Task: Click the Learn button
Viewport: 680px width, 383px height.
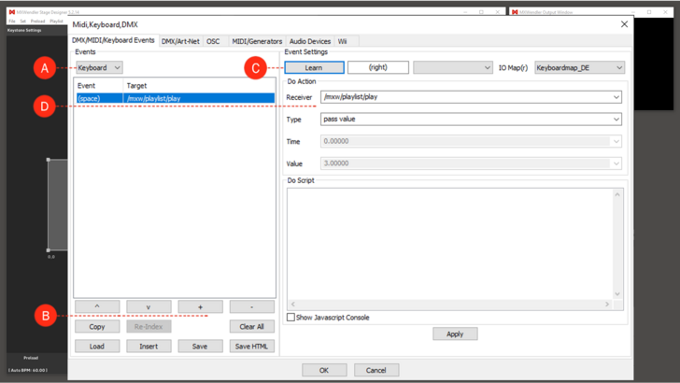Action: [314, 67]
